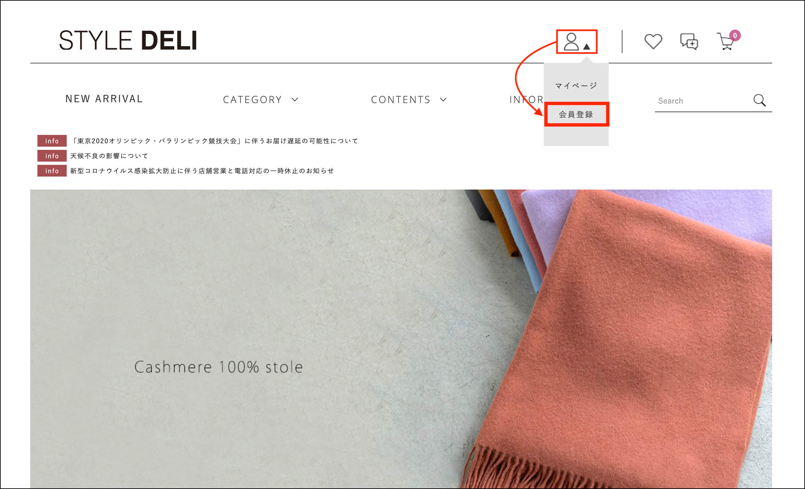Select マイページ in the account menu
This screenshot has width=805, height=489.
coord(576,86)
